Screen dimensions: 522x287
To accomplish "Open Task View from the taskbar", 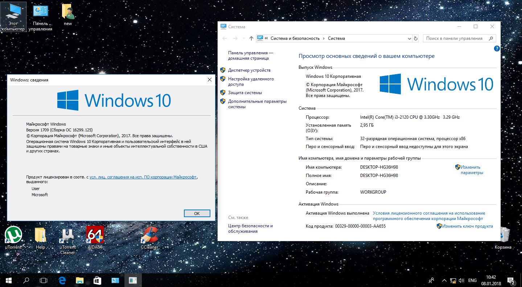I will [44, 280].
